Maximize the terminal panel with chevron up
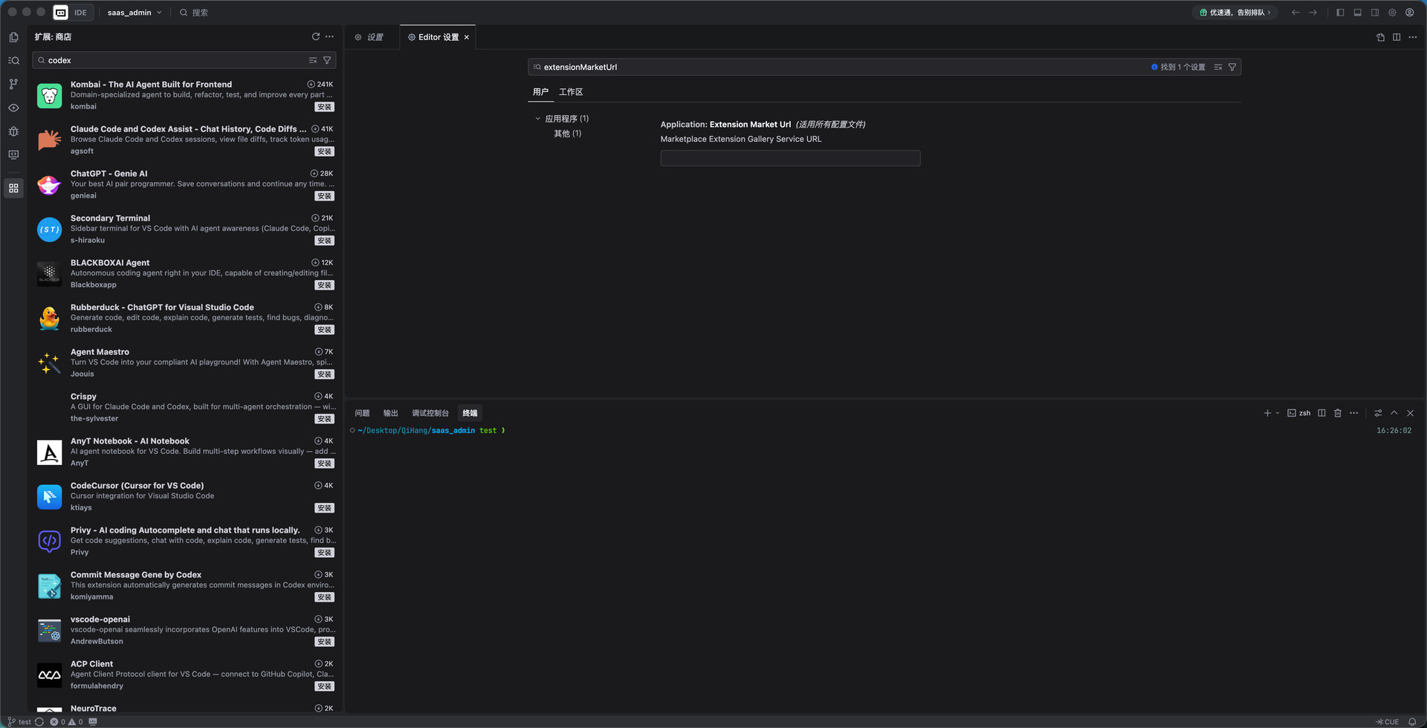 (x=1394, y=413)
